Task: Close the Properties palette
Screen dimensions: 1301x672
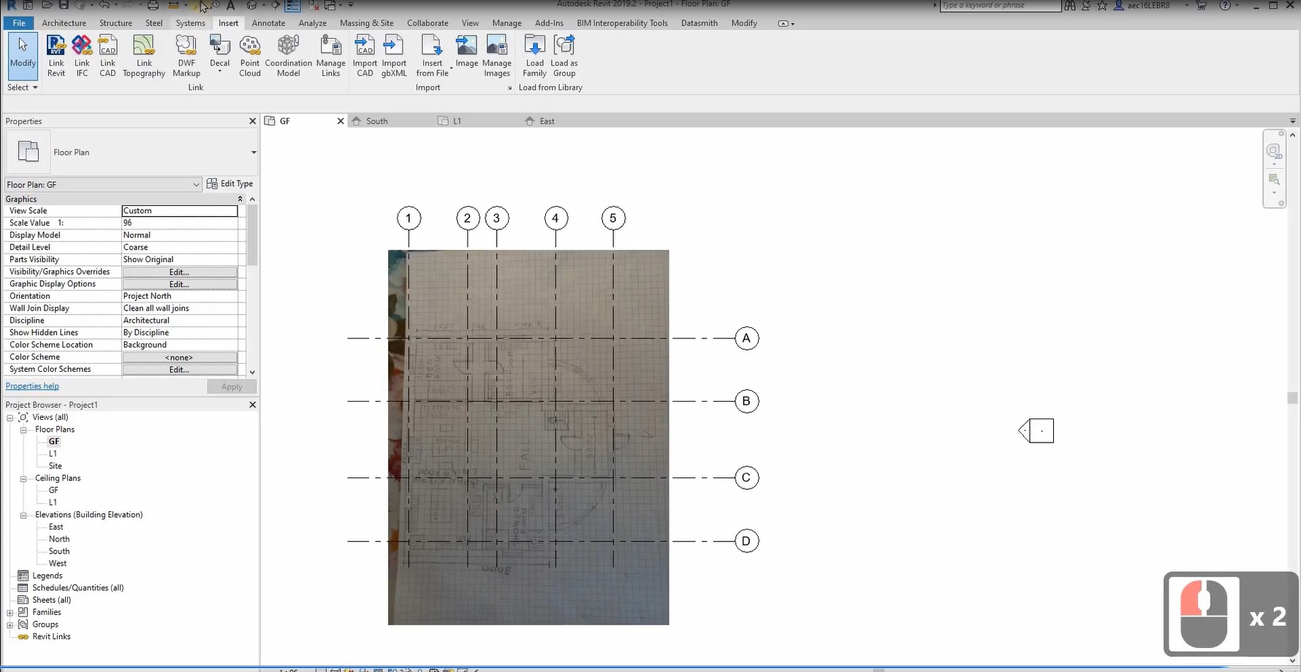Action: click(x=253, y=121)
